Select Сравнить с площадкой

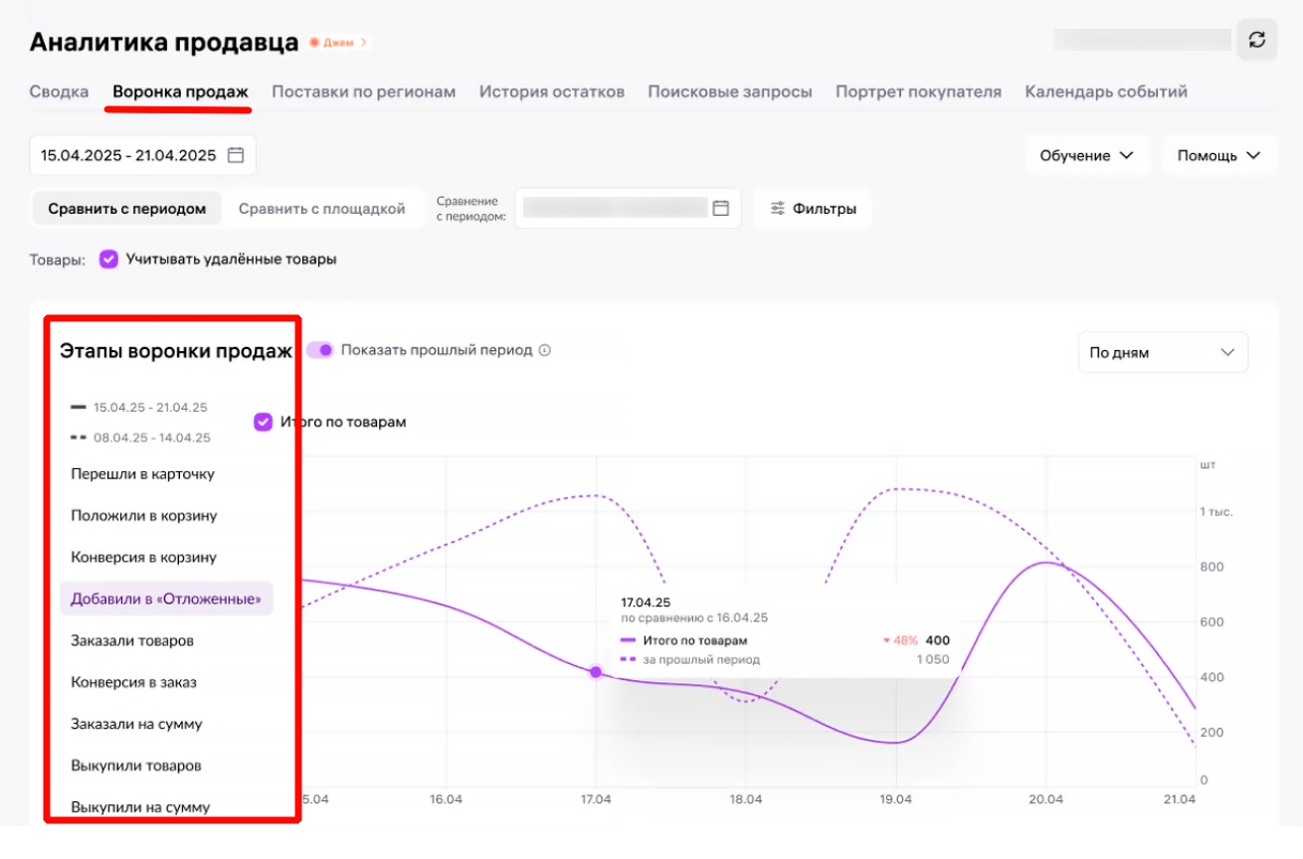(x=321, y=208)
